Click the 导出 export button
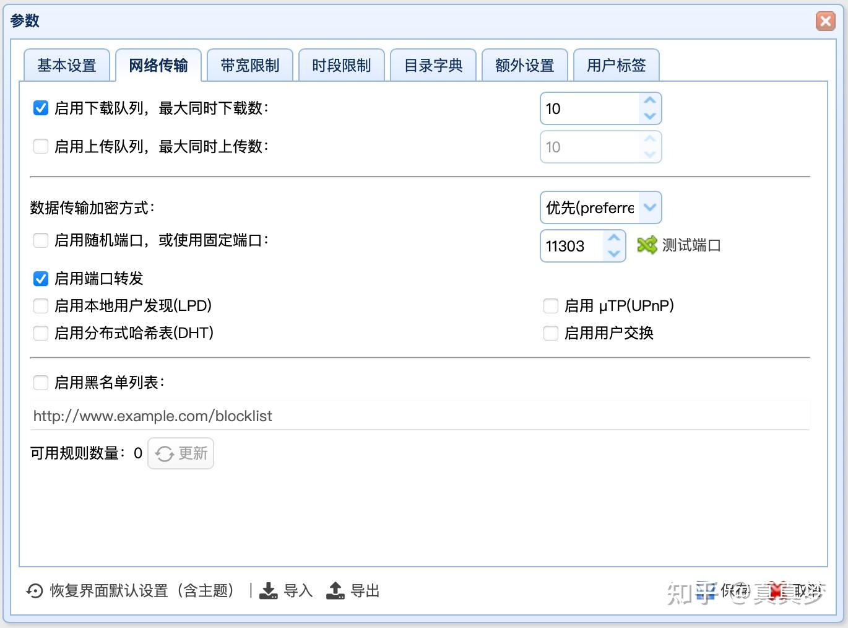Screen dimensions: 848x628 [x=353, y=591]
